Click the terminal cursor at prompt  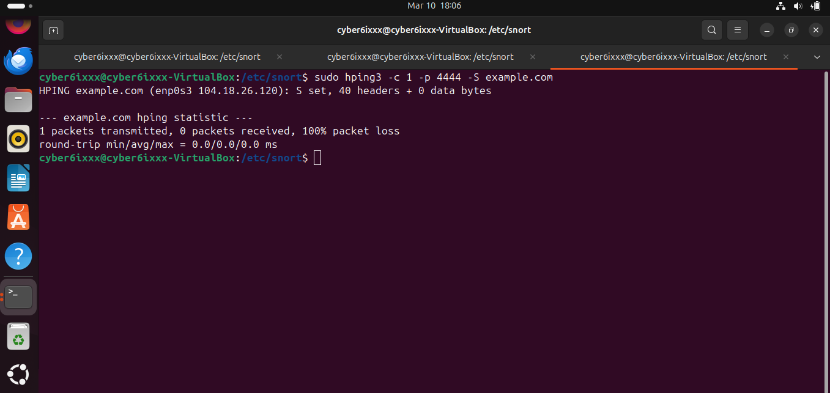tap(317, 158)
